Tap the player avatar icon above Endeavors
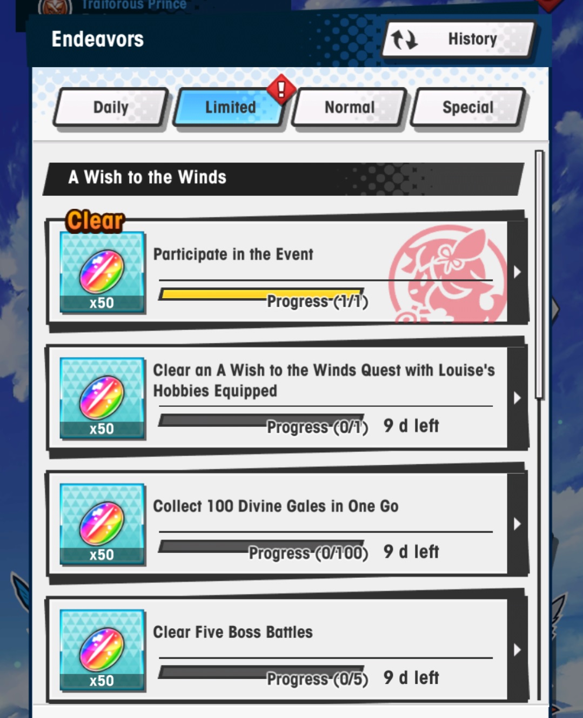This screenshot has height=718, width=583. [55, 7]
